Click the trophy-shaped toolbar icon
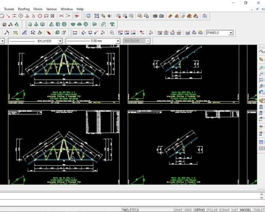Image resolution: width=265 pixels, height=212 pixels. tap(112, 24)
